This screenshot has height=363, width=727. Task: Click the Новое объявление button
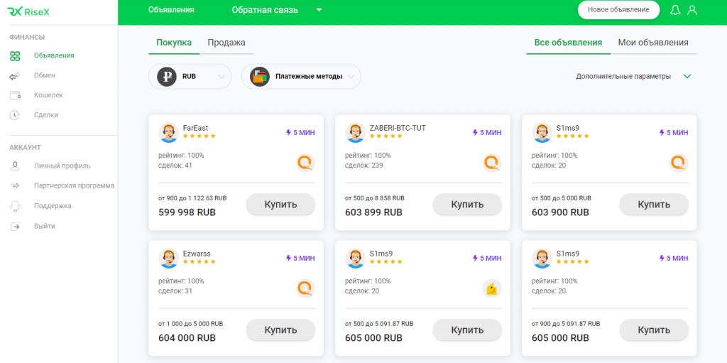click(x=618, y=10)
